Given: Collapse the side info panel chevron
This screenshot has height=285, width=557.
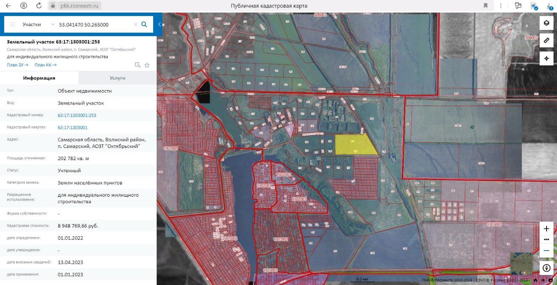Looking at the screenshot, I should (159, 24).
